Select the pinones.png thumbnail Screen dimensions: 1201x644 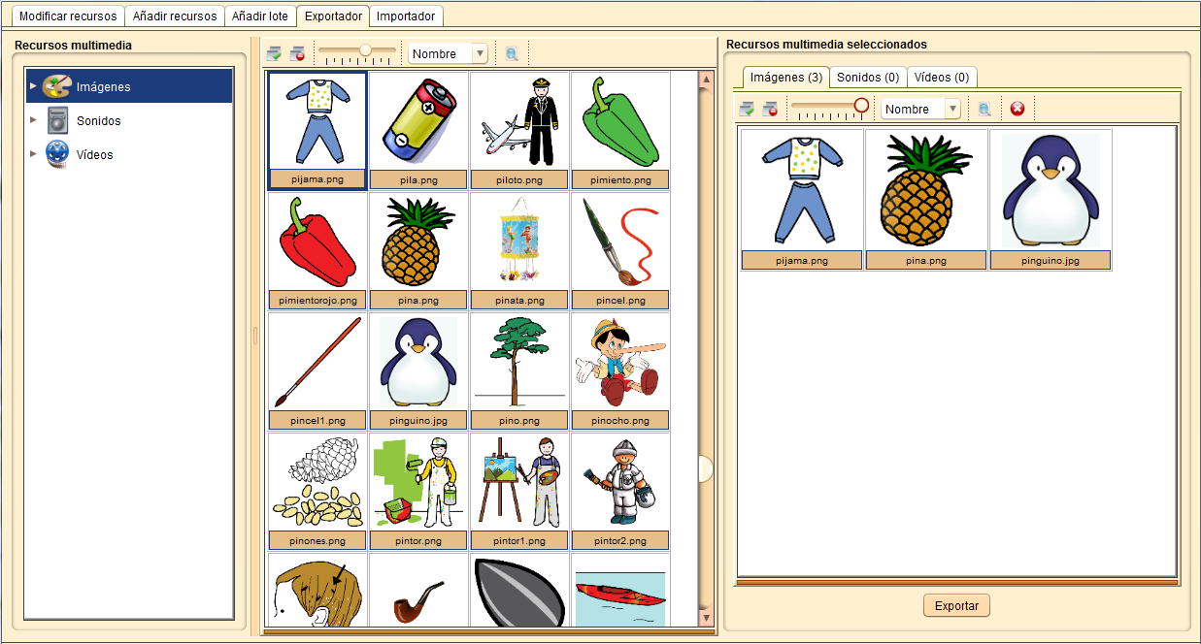click(317, 492)
